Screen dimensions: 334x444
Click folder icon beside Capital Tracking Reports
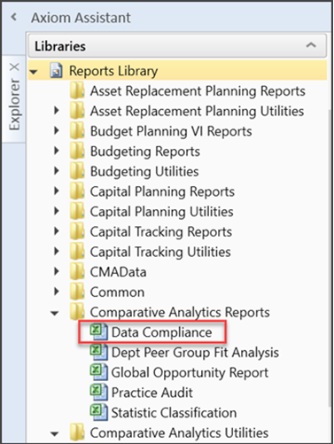[77, 231]
